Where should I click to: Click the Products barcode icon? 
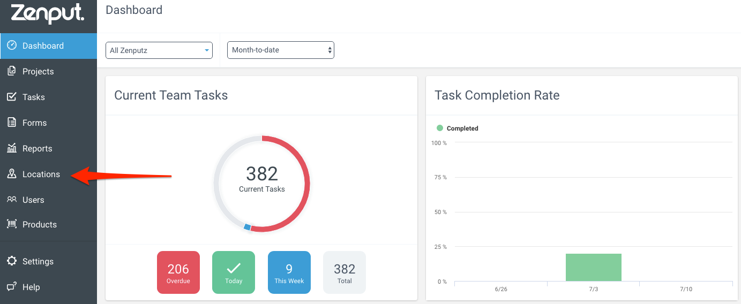[x=12, y=224]
